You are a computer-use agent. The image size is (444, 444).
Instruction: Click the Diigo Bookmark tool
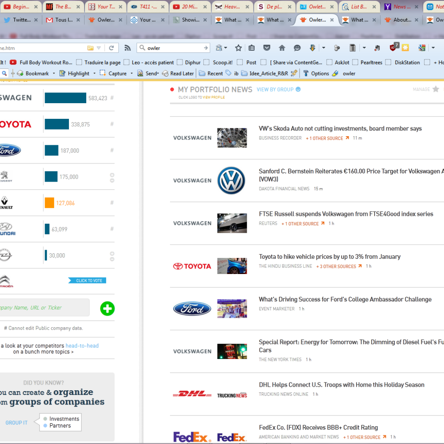pos(33,73)
